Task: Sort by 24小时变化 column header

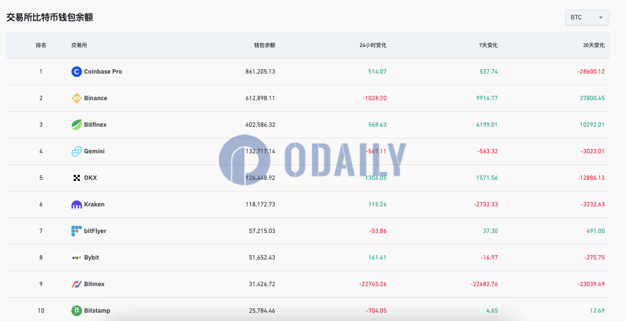Action: 373,45
